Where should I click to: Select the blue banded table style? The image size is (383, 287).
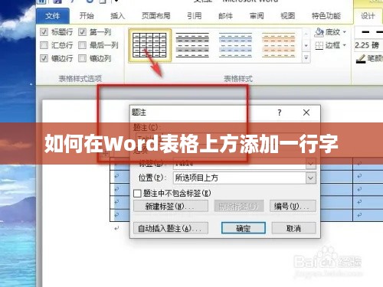coord(235,45)
